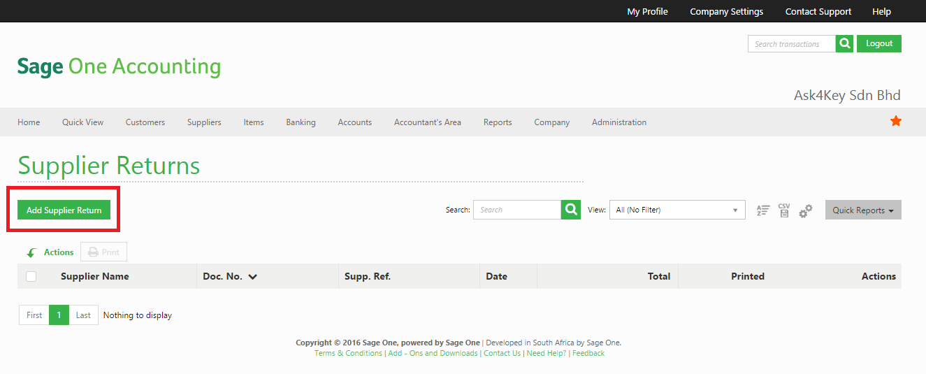Expand the Quick Reports dropdown
Image resolution: width=926 pixels, height=374 pixels.
point(863,210)
